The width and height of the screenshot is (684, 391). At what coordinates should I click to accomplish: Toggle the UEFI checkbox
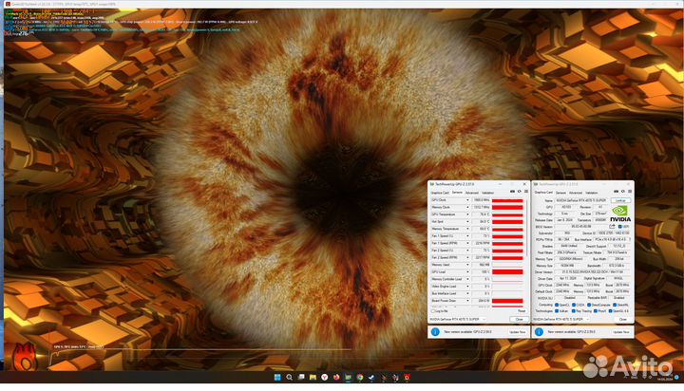click(619, 226)
